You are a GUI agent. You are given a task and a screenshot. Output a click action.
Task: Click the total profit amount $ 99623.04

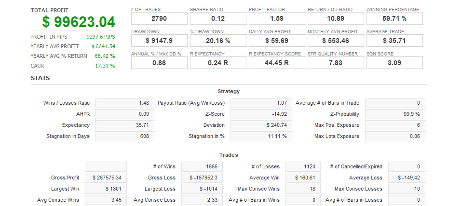click(x=78, y=22)
